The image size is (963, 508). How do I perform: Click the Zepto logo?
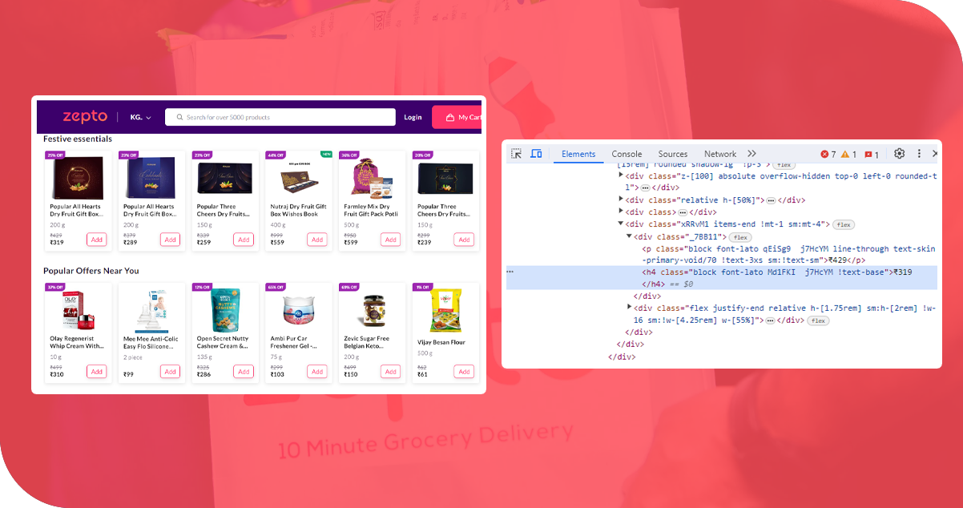pos(85,117)
